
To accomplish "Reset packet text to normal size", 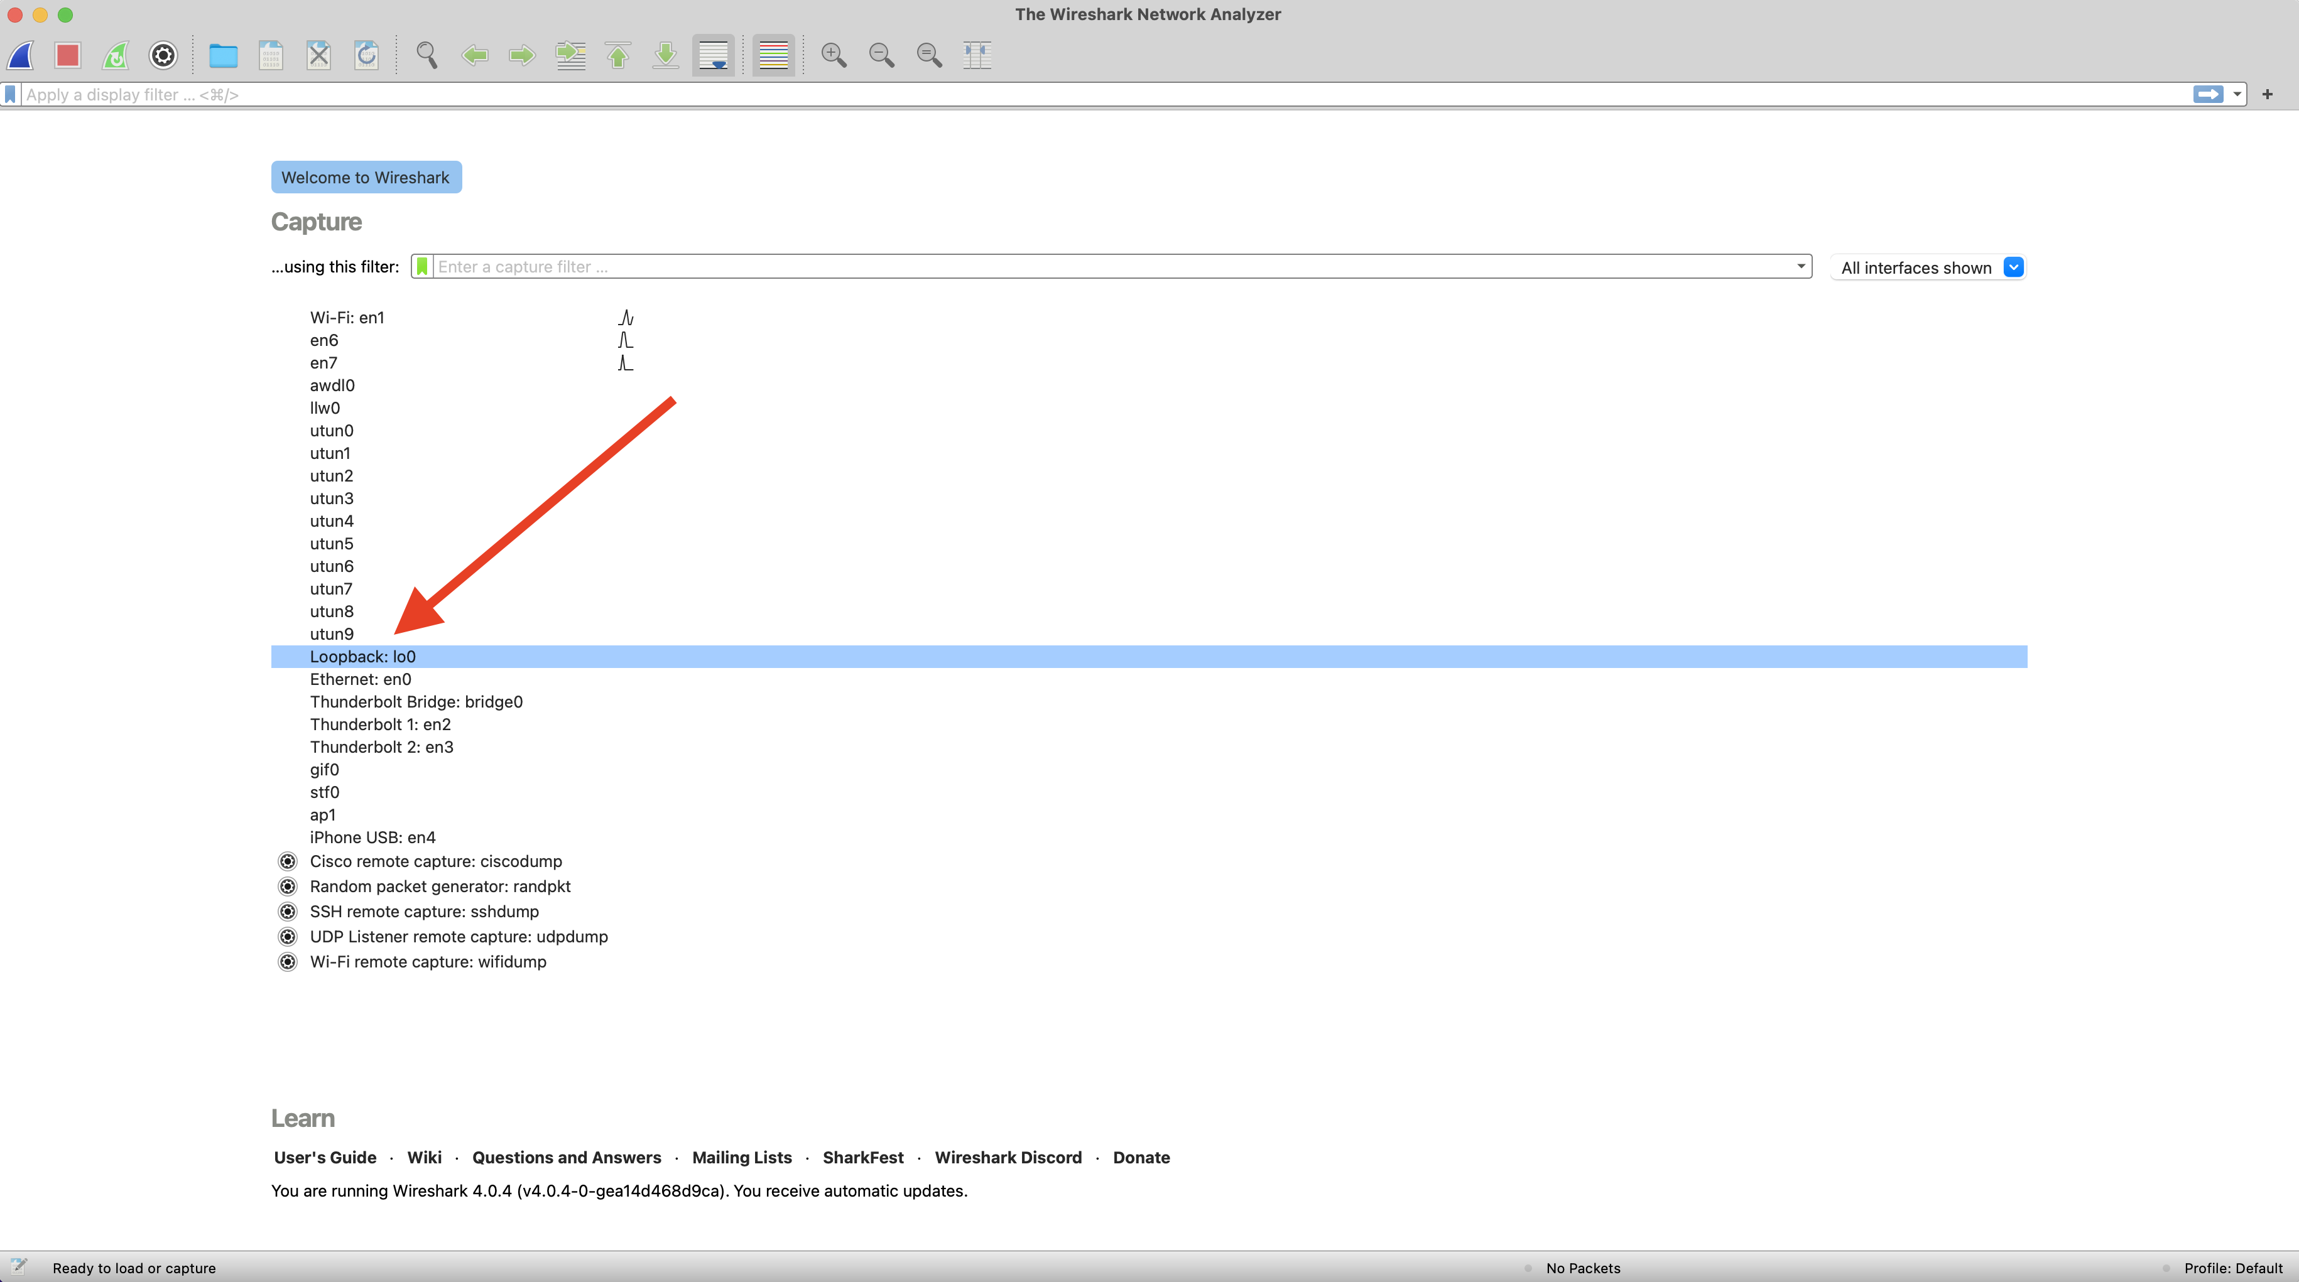I will [929, 55].
